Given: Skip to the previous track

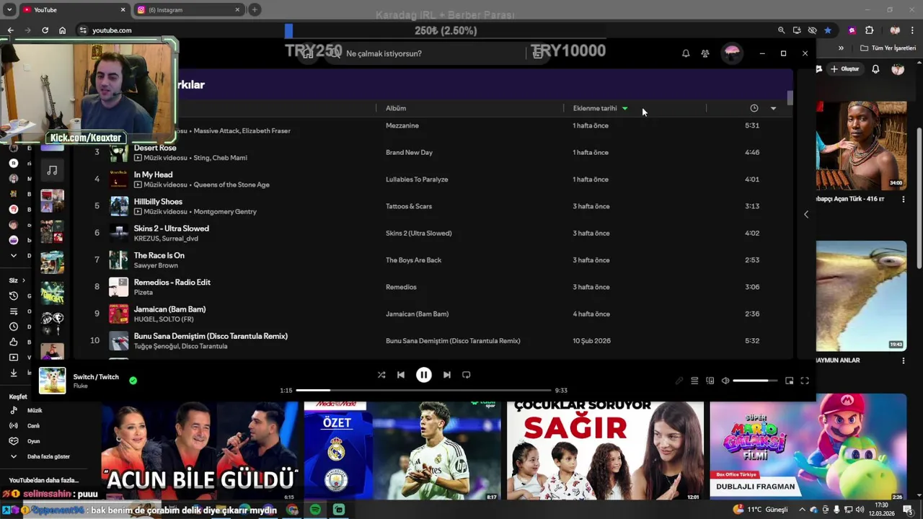Looking at the screenshot, I should pos(401,375).
